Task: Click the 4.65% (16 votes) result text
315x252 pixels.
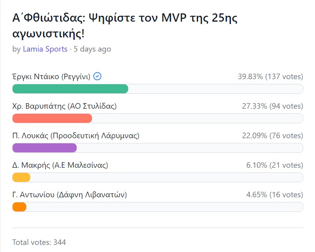Action: point(274,195)
